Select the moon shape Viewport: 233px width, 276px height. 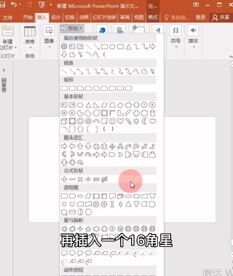click(x=144, y=121)
